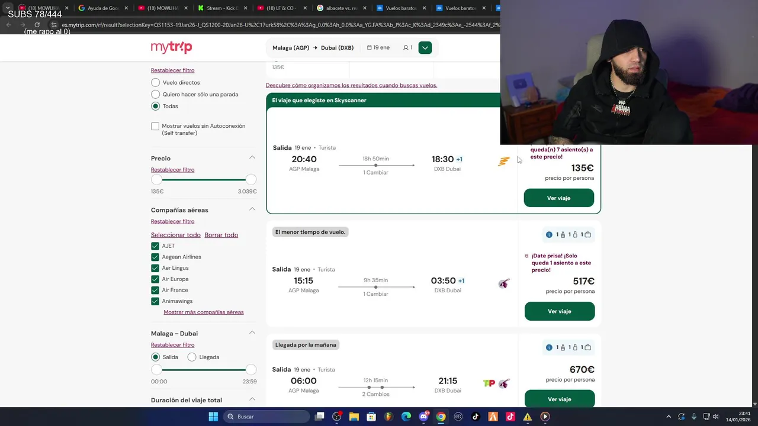Click Borrar todo airlines link
This screenshot has height=426, width=758.
(x=221, y=235)
